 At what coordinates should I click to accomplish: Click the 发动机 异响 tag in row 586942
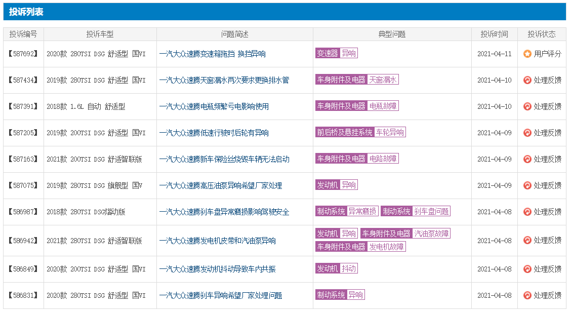pyautogui.click(x=337, y=233)
